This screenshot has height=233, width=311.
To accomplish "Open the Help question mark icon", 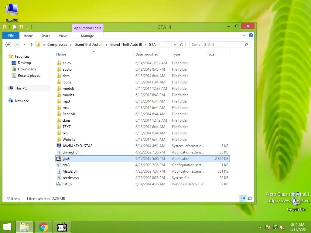I will 251,35.
